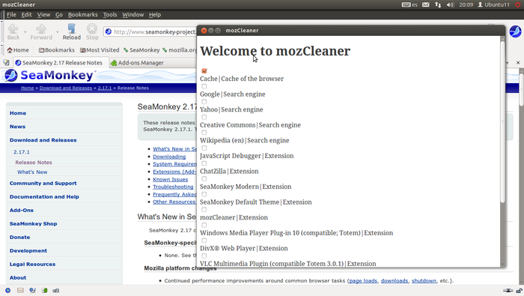Open the system power menu icon
524x296 pixels.
coord(518,4)
